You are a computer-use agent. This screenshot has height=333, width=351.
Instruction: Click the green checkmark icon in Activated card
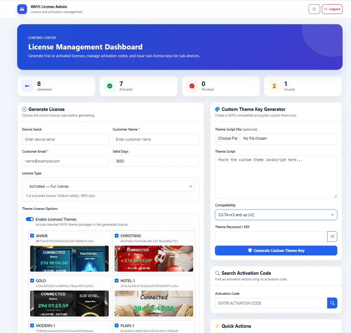[x=110, y=86]
